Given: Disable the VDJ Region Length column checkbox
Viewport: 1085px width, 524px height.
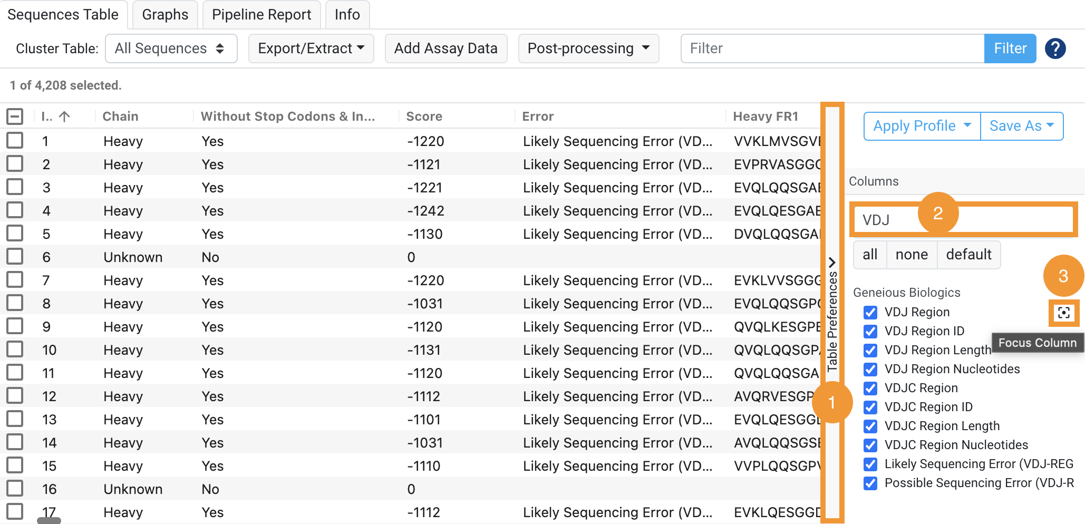Looking at the screenshot, I should pos(870,351).
